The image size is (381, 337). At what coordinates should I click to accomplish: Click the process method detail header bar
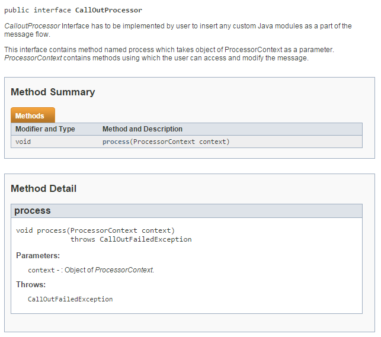187,211
